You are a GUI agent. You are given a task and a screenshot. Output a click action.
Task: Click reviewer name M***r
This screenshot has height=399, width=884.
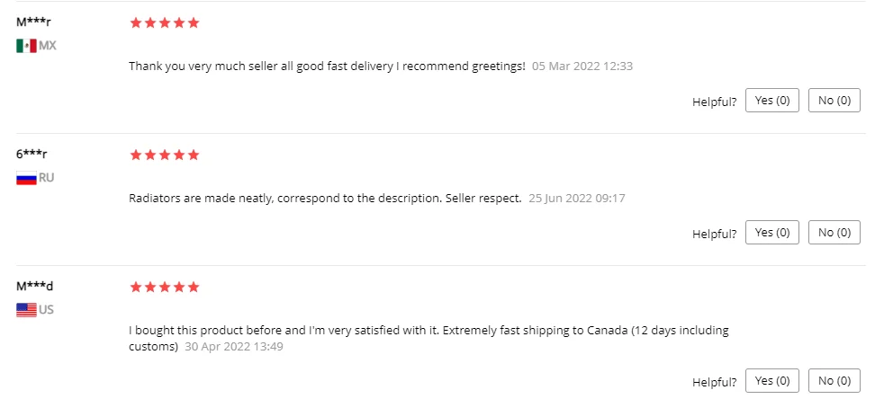(33, 22)
